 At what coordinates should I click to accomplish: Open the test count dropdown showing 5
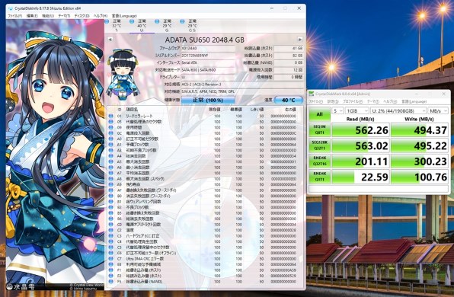click(337, 110)
